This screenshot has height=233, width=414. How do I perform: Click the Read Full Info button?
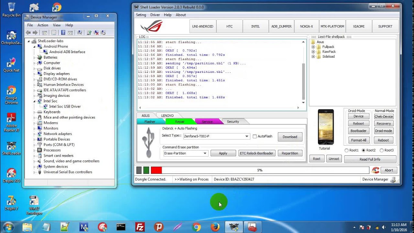click(x=370, y=159)
